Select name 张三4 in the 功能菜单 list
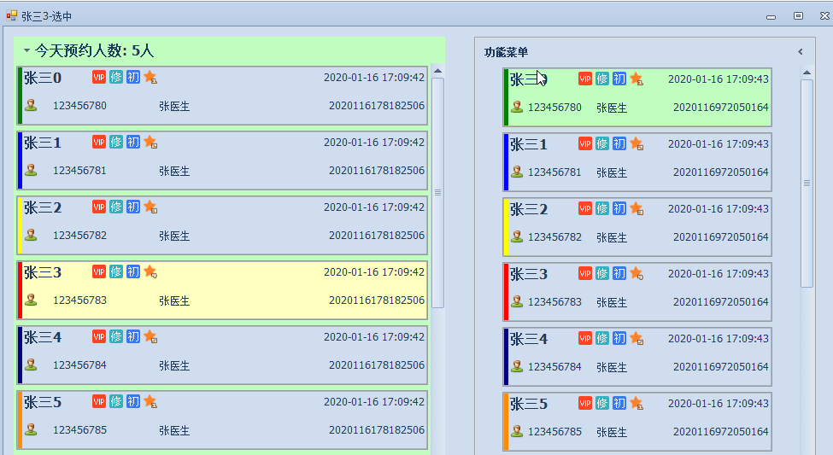 [529, 339]
